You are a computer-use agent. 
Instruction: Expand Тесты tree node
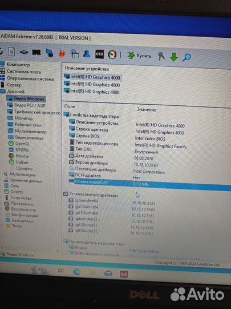[x=17, y=226]
